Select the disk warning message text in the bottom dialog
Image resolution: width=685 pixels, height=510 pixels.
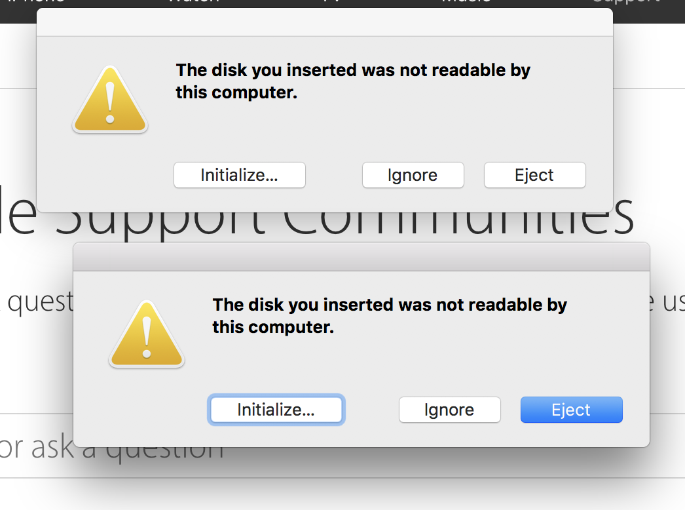[x=389, y=316]
